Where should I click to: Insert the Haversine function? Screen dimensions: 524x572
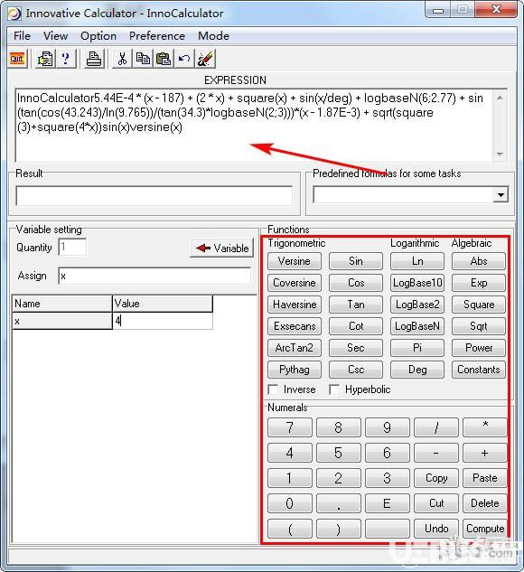295,305
